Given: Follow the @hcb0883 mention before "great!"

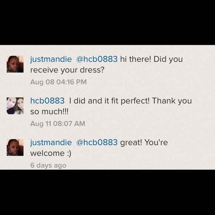Looking at the screenshot, I should click(x=97, y=142).
